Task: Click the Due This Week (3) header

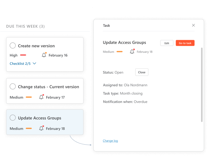Action: pyautogui.click(x=25, y=26)
